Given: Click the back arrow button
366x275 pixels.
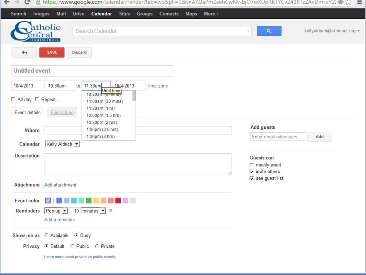Looking at the screenshot, I should click(x=24, y=52).
